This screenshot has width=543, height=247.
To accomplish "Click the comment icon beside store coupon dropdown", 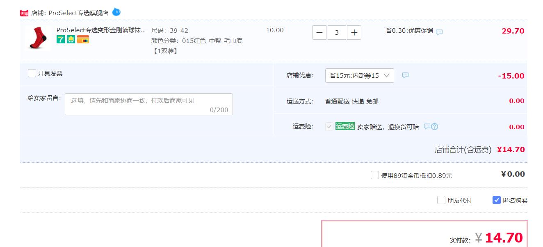I will pyautogui.click(x=405, y=75).
